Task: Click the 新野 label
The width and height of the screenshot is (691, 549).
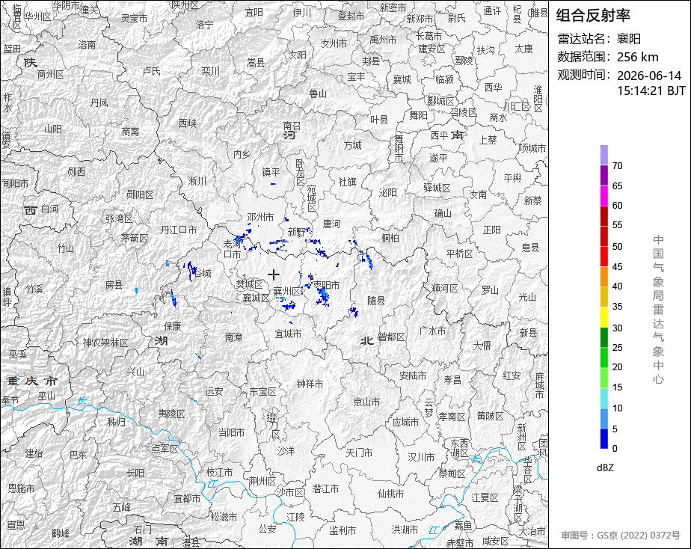Action: (297, 232)
